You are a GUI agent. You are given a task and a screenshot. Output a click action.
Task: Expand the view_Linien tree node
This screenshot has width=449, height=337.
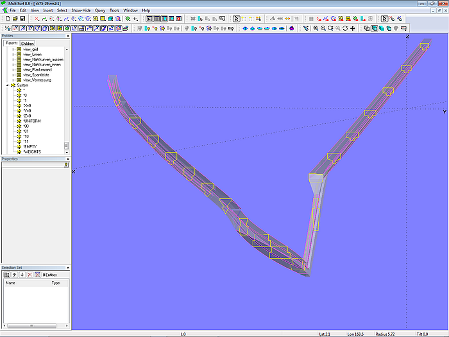13,55
